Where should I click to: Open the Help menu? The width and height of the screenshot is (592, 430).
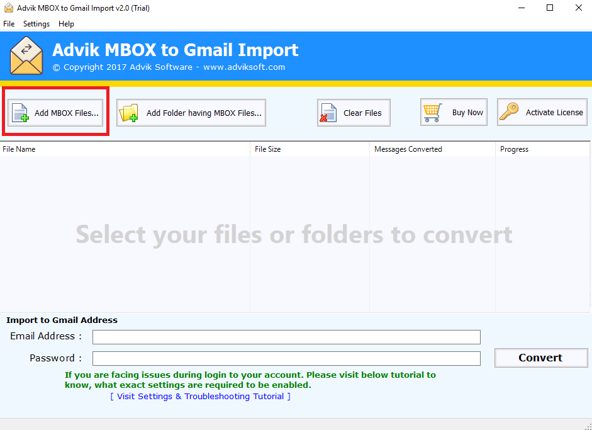pos(66,23)
